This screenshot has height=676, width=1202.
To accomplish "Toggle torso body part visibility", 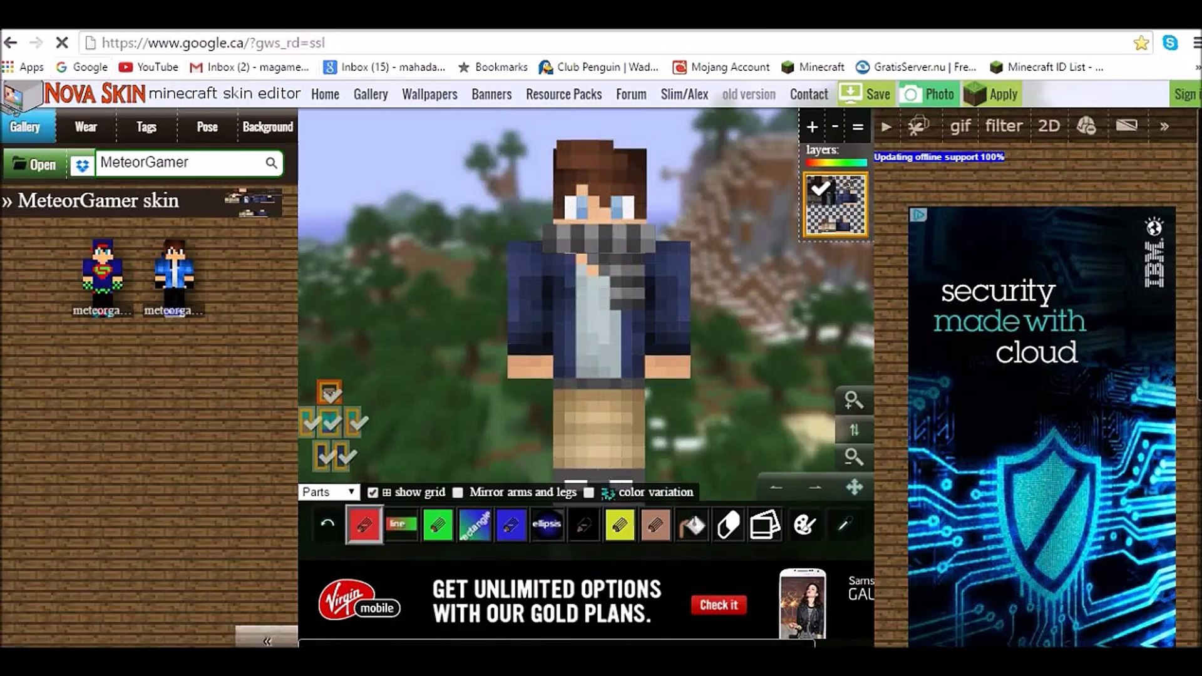I will [x=331, y=422].
